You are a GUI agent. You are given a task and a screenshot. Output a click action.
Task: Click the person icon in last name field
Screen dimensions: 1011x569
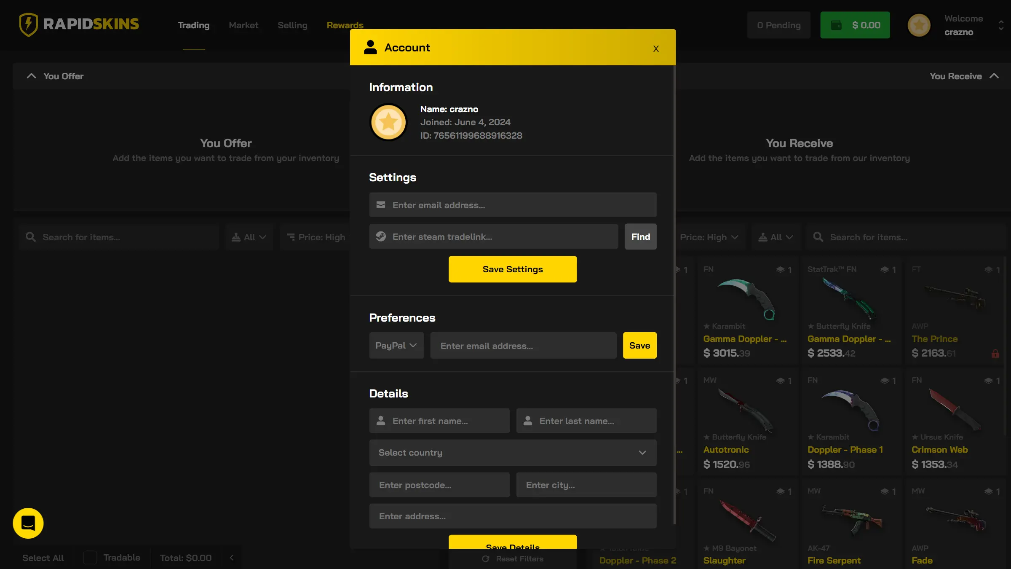click(528, 421)
